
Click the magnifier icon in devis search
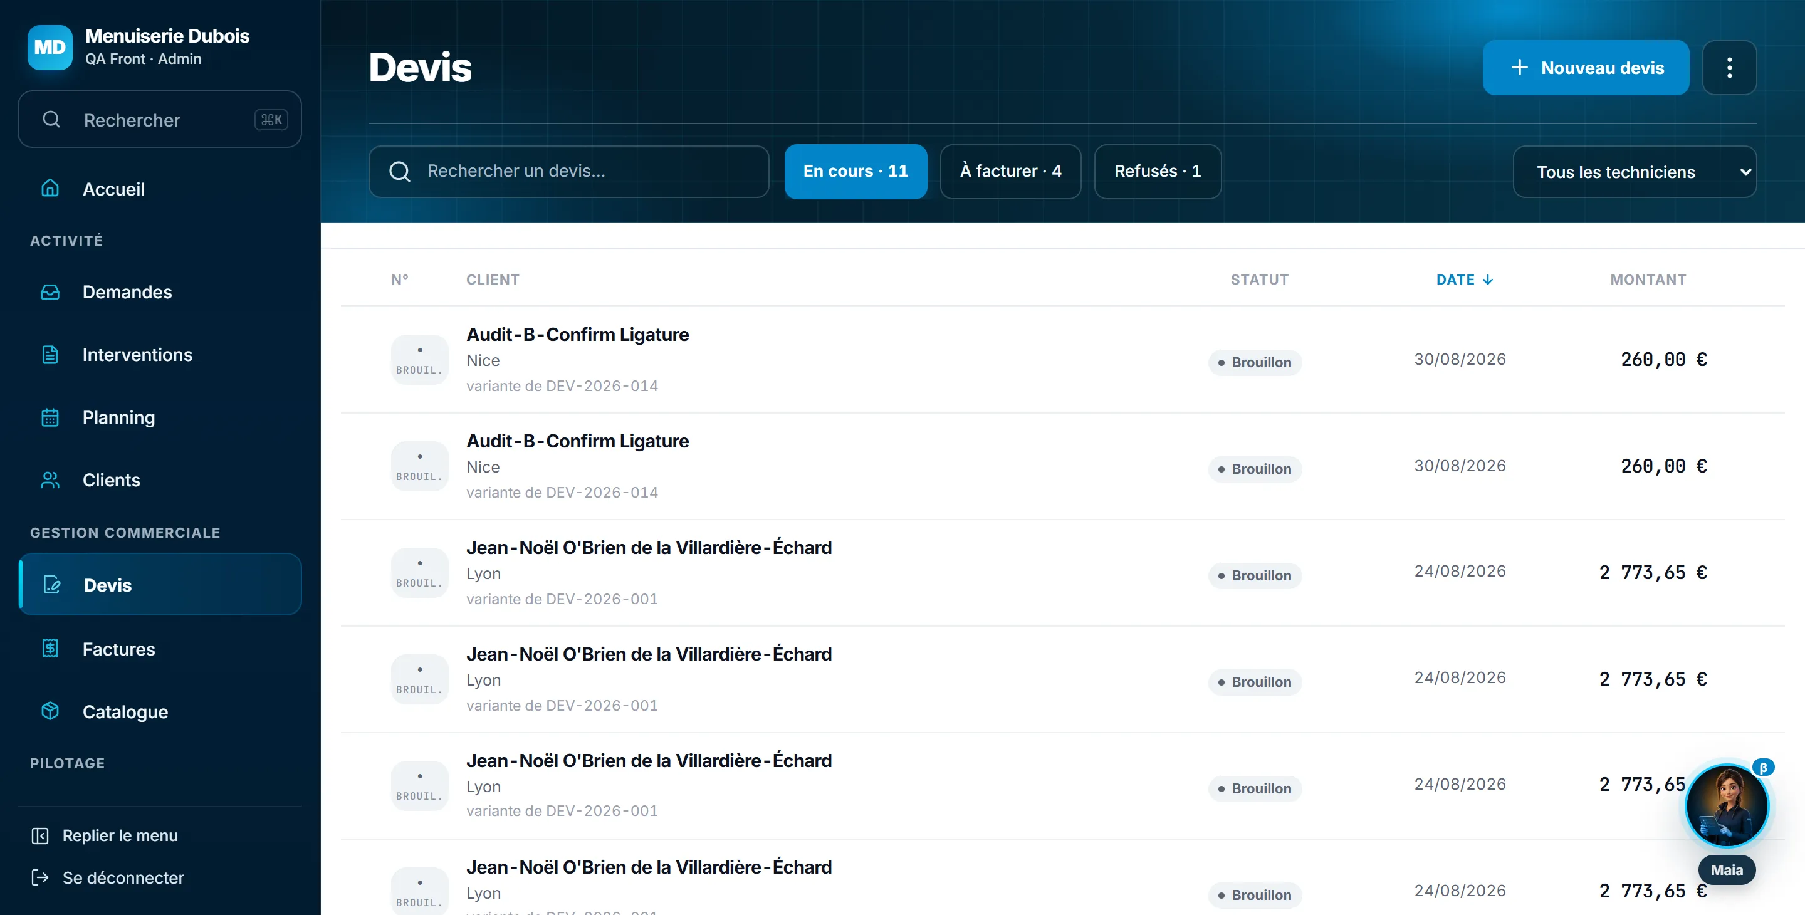[x=399, y=171]
